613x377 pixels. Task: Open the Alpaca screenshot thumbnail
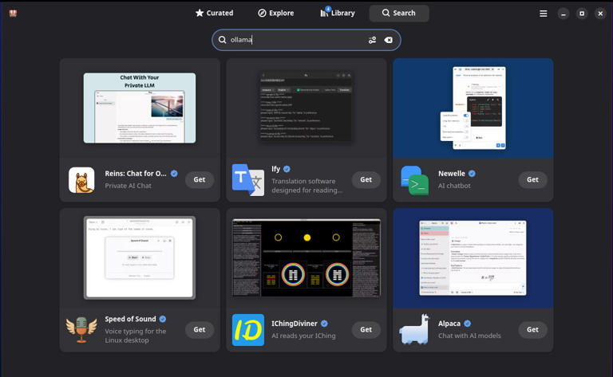[x=473, y=258]
